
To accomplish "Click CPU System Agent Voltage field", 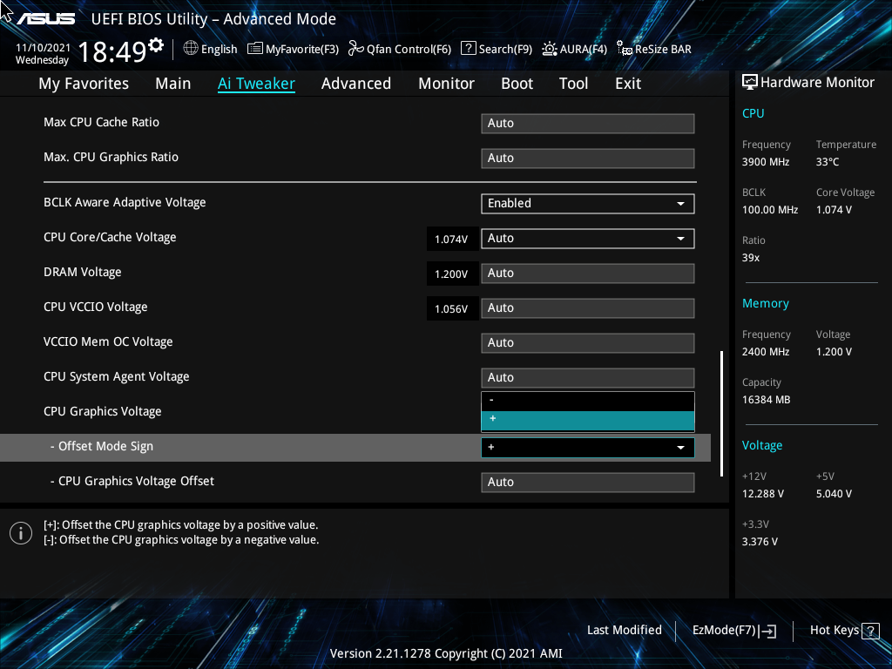I will pos(588,378).
